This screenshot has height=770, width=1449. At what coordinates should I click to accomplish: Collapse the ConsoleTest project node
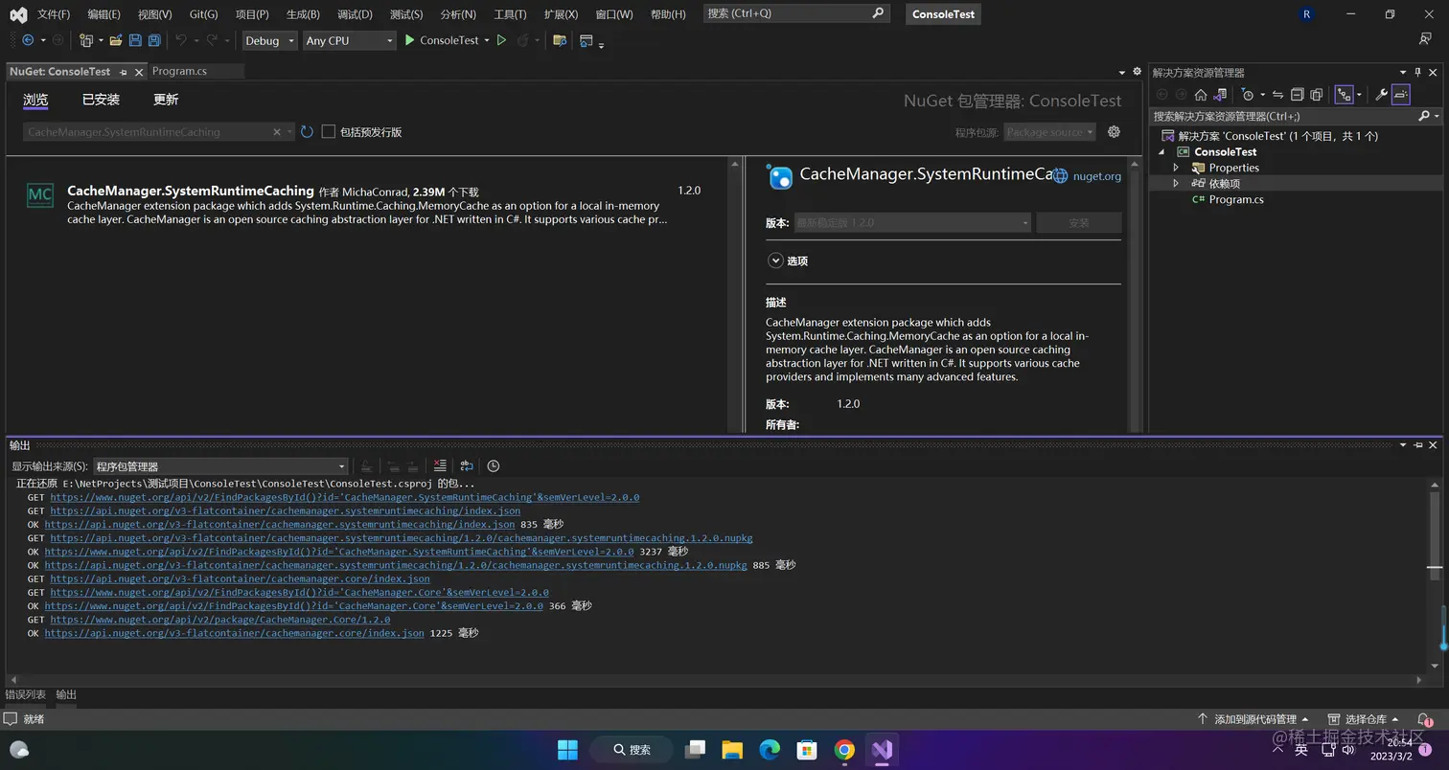(1162, 152)
